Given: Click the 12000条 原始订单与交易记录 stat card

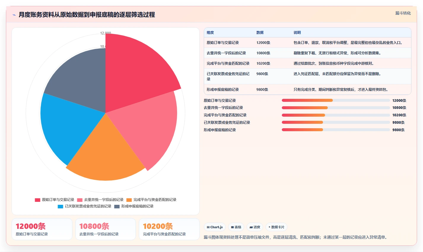Looking at the screenshot, I should tap(42, 229).
